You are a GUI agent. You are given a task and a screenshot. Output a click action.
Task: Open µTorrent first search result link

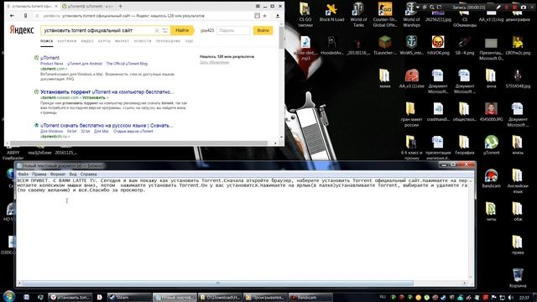[x=50, y=58]
